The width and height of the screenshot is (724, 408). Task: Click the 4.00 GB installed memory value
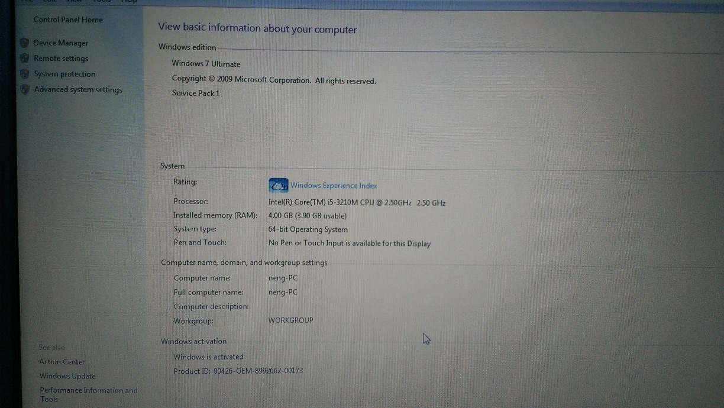pos(308,216)
